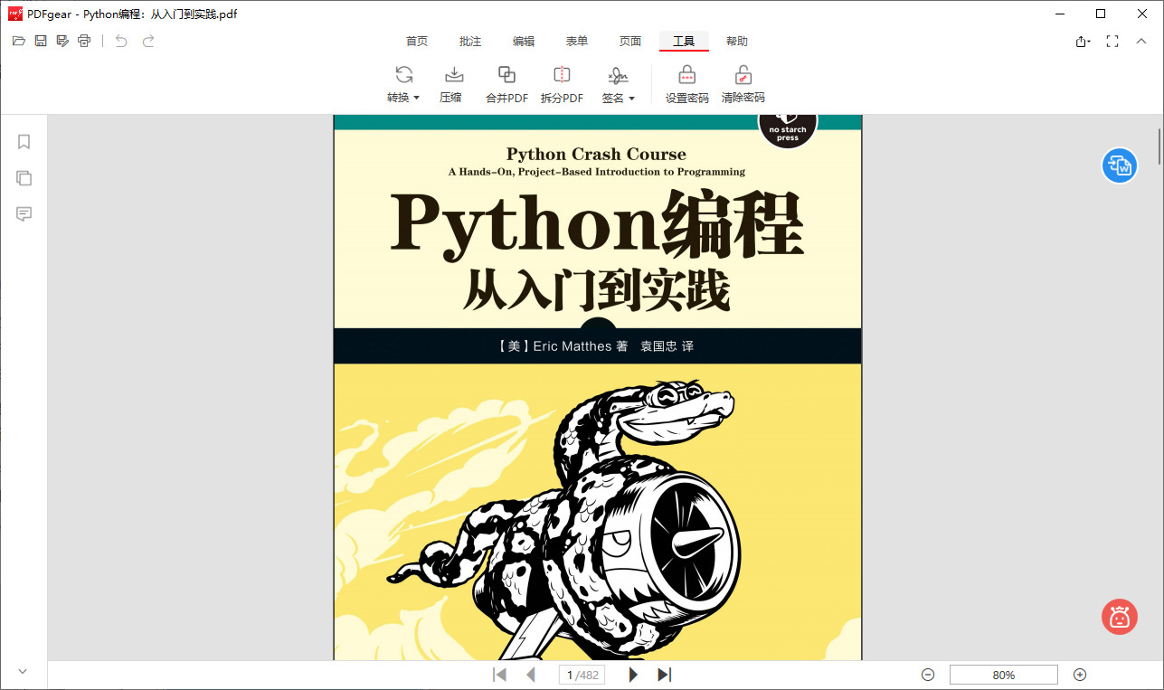
Task: Print the document using the printer icon
Action: pos(84,41)
